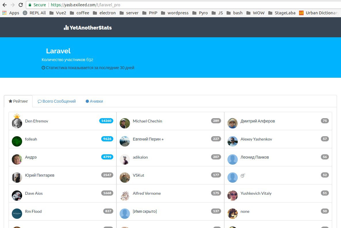
Task: Select the Рейтинг tab
Action: tap(18, 101)
